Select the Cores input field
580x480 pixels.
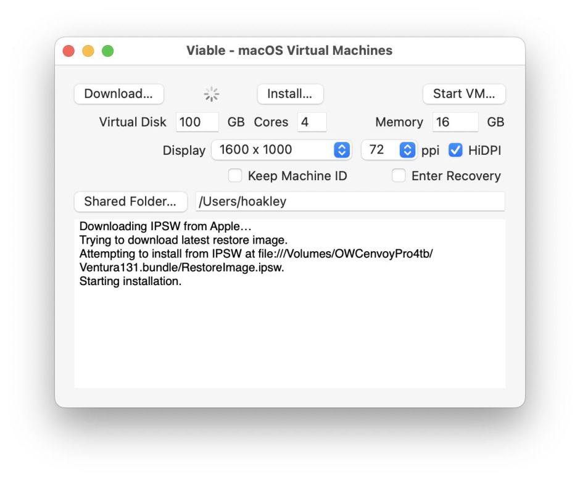tap(312, 122)
